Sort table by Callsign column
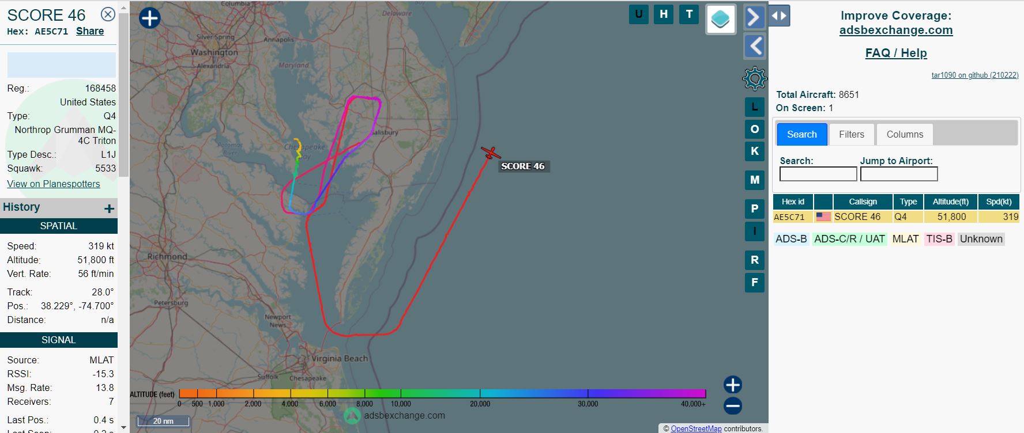Viewport: 1024px width, 433px height. pos(863,202)
